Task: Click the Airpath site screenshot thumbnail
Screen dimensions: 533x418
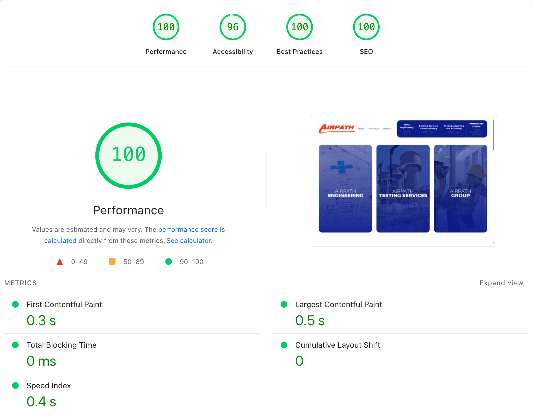Action: pos(404,181)
